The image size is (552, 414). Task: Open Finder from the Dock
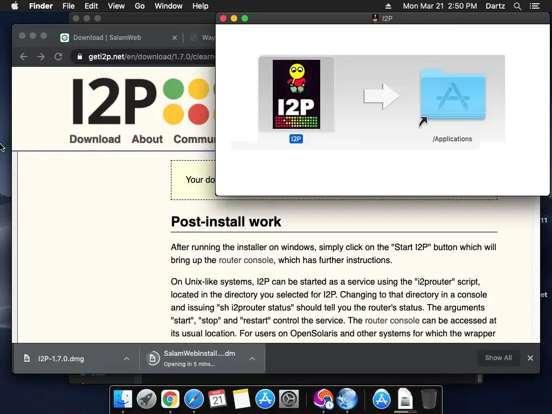123,399
